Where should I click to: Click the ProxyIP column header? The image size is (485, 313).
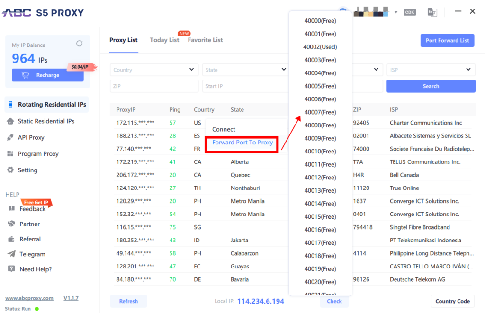tap(126, 110)
